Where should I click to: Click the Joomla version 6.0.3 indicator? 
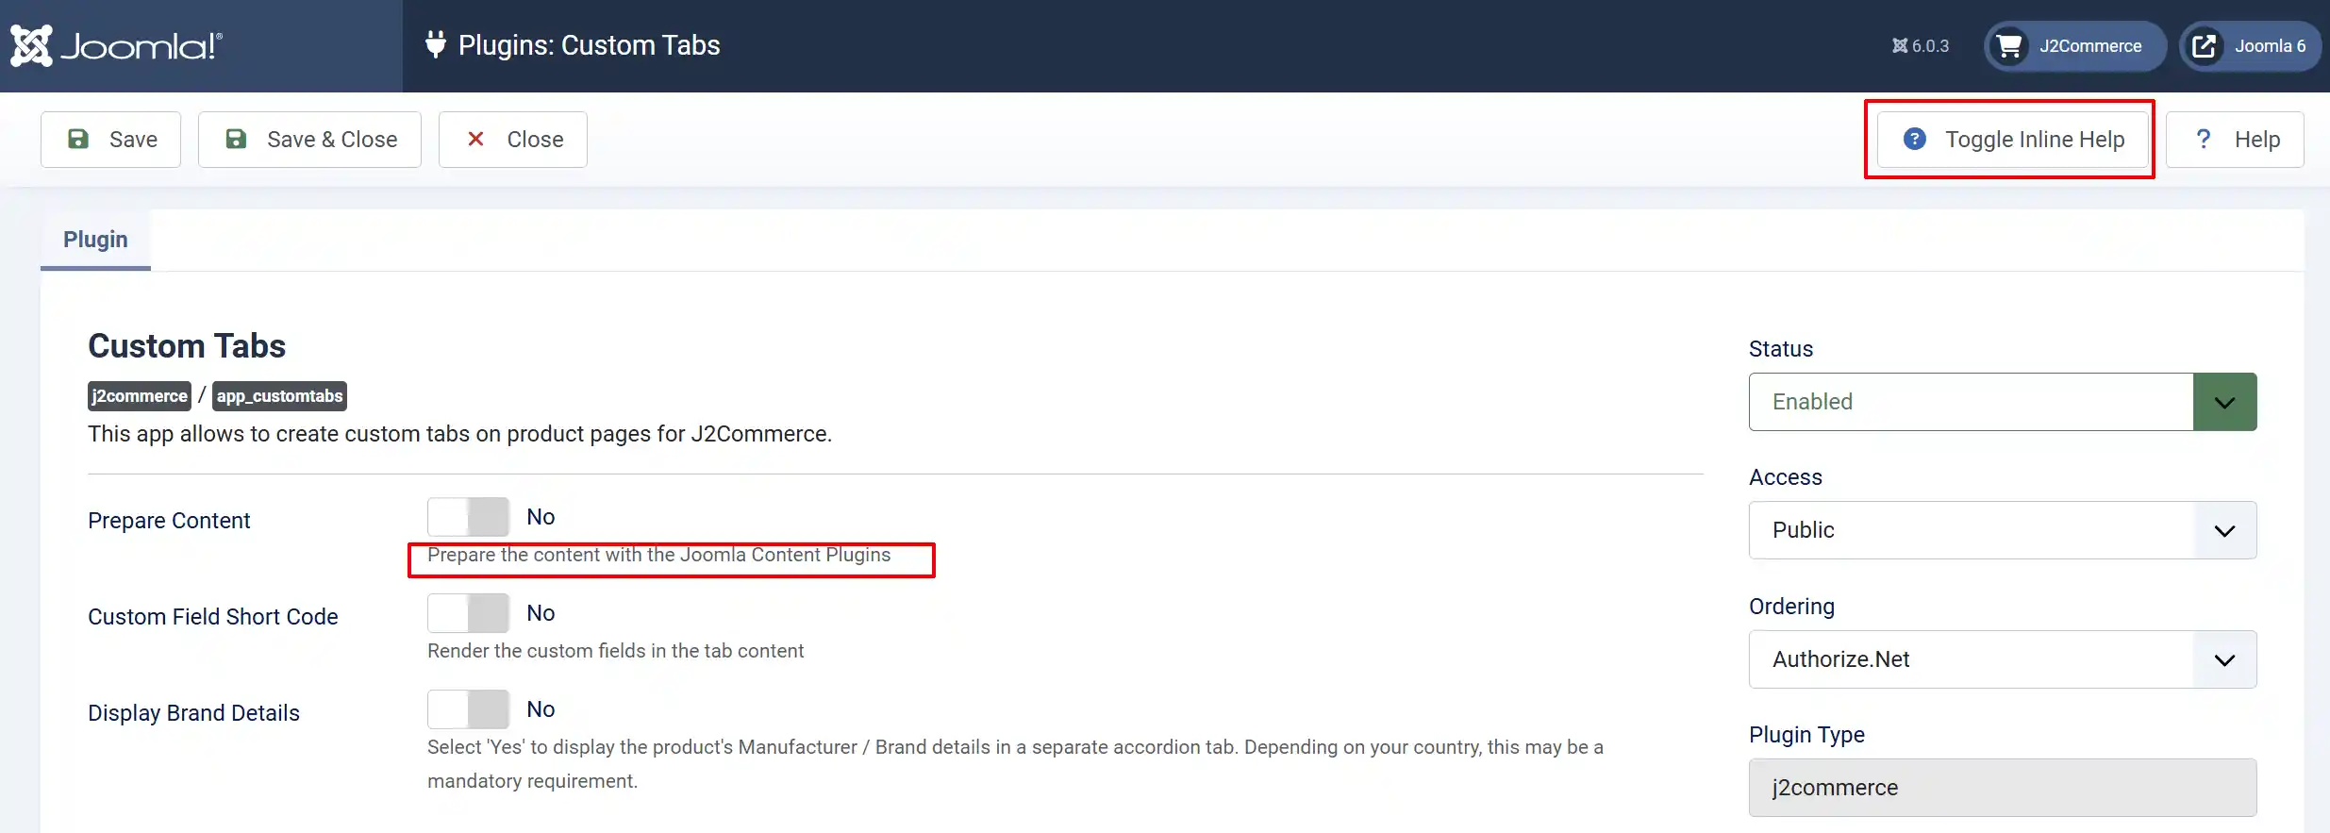click(x=1920, y=45)
